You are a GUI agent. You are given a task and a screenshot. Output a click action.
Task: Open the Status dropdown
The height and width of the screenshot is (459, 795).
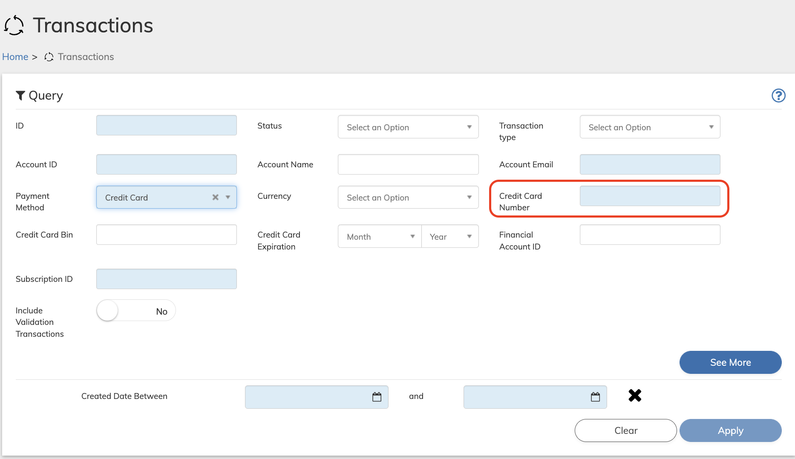click(x=408, y=127)
